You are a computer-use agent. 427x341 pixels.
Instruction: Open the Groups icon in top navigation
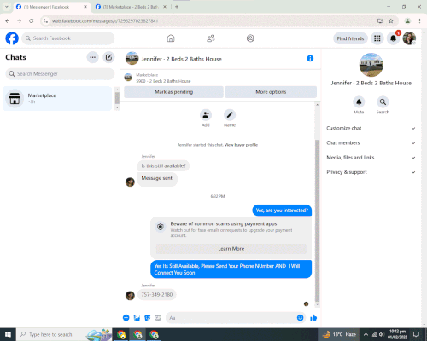(250, 38)
